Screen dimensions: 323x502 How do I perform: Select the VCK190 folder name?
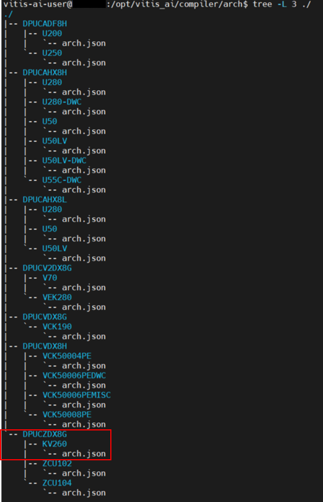tap(57, 327)
